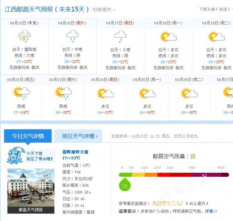Click the yellow segment of AQI bar
The width and height of the screenshot is (233, 221).
(138, 175)
